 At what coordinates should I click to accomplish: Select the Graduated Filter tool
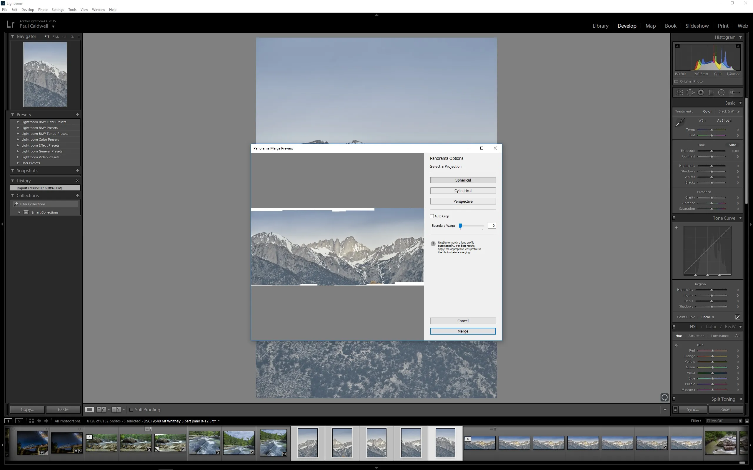(x=712, y=92)
